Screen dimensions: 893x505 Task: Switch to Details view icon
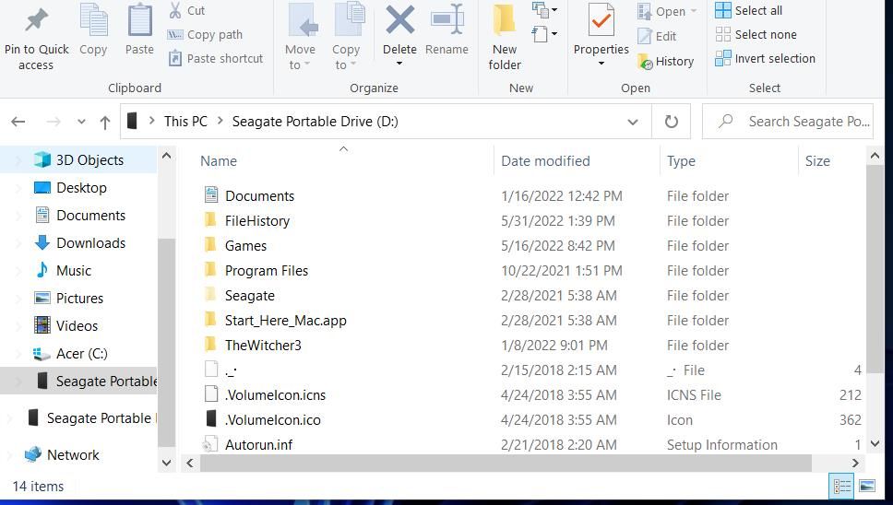click(x=841, y=487)
